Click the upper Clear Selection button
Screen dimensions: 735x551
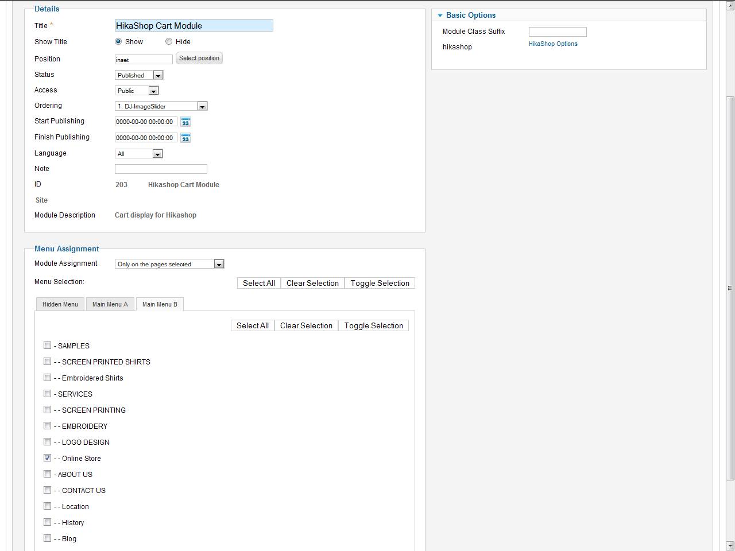312,283
